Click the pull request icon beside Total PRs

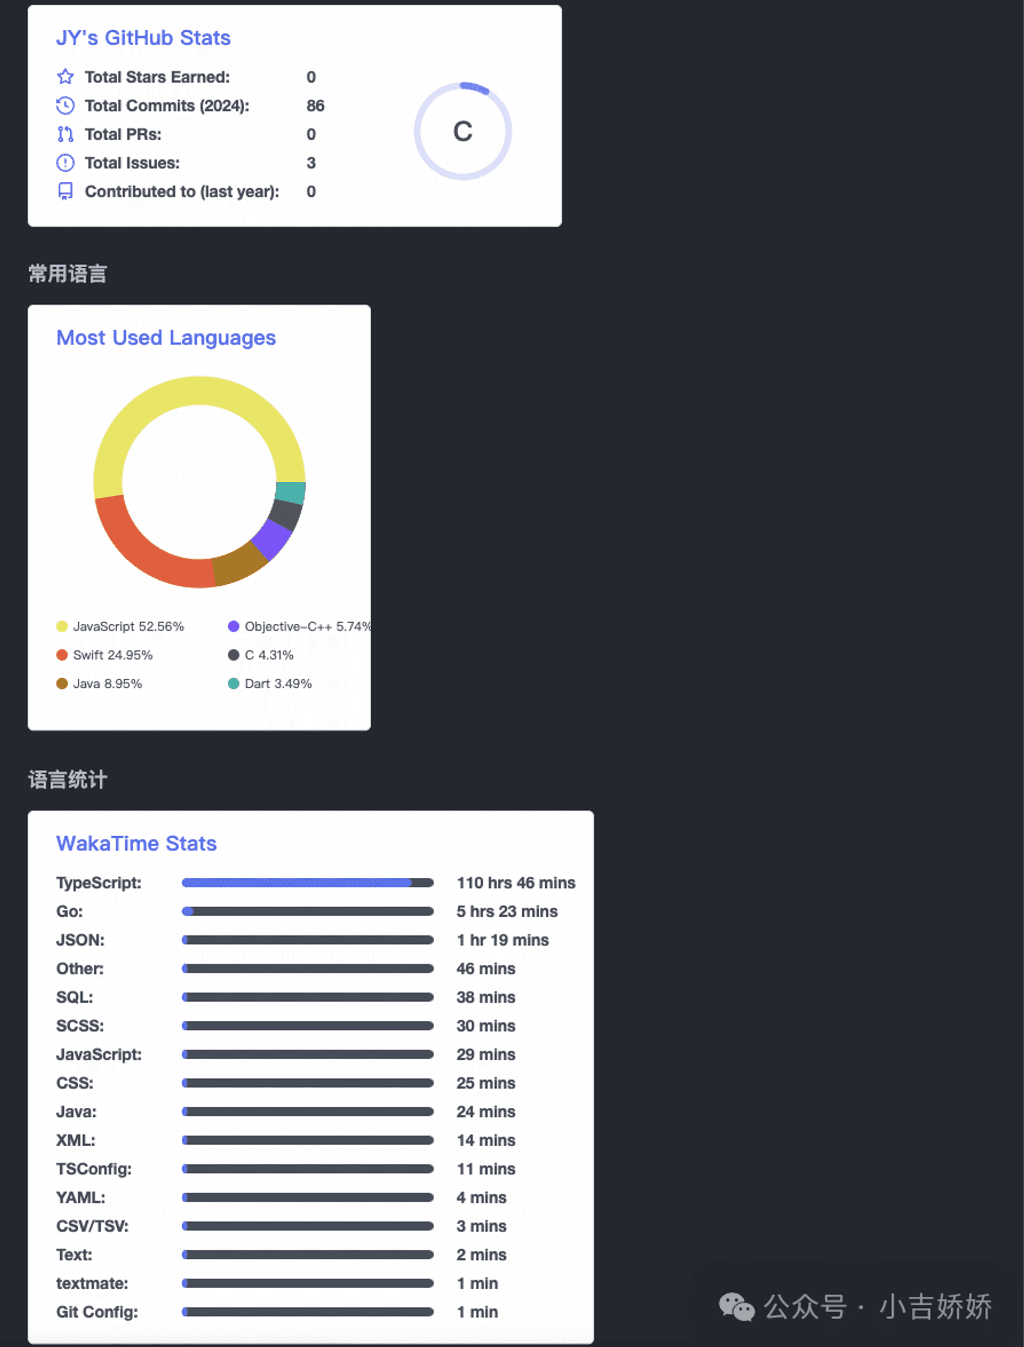(65, 134)
